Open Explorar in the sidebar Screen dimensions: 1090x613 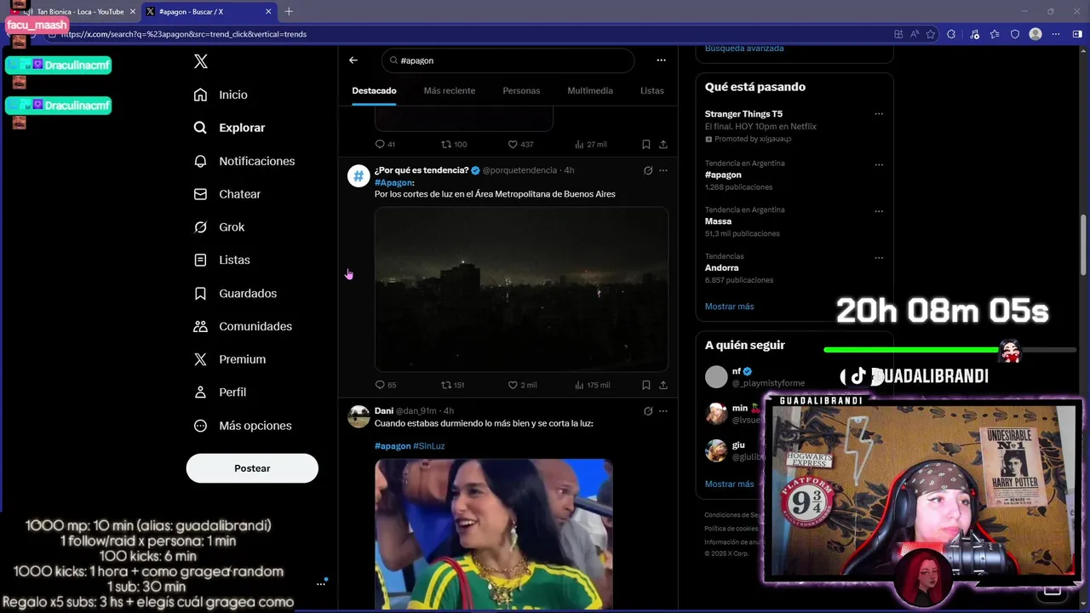pos(229,128)
